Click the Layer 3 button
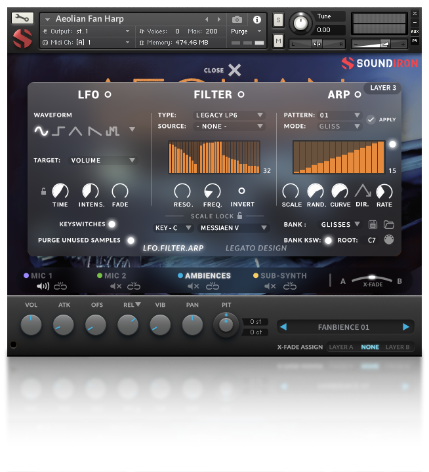 (x=384, y=88)
